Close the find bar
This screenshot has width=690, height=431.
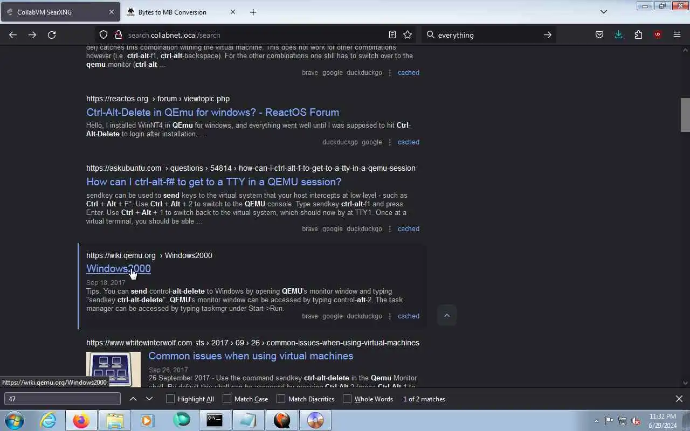point(679,399)
